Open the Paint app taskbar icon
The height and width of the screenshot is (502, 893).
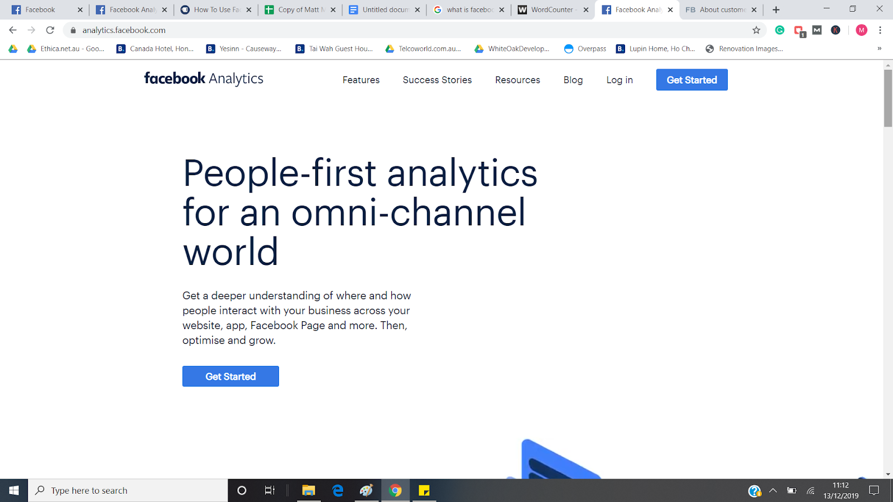[367, 490]
